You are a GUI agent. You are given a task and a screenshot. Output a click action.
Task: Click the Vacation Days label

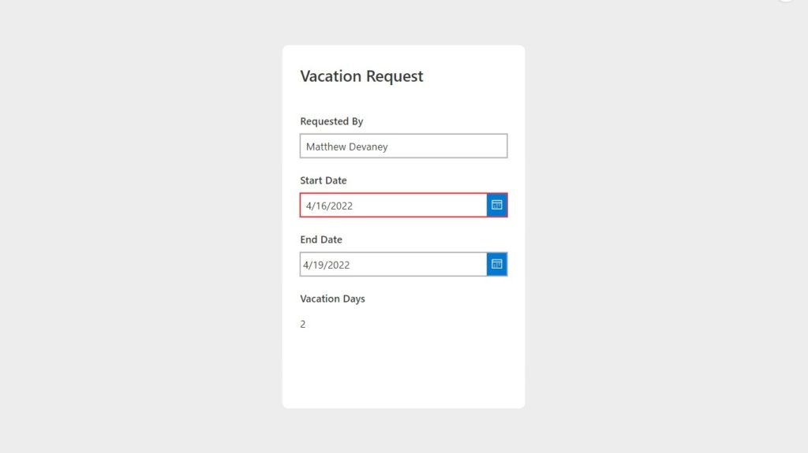[332, 299]
